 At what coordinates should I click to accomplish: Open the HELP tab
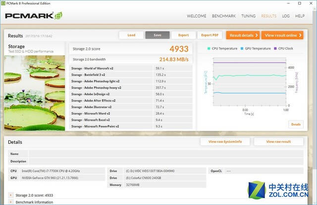tap(300, 16)
